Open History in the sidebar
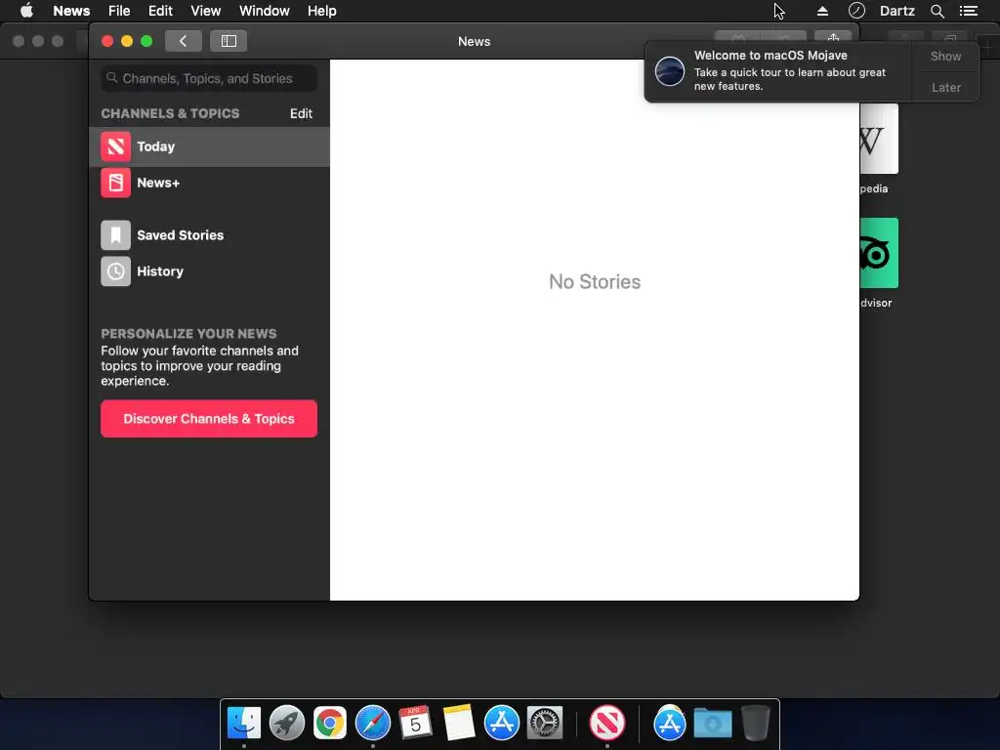This screenshot has width=1000, height=750. point(209,271)
